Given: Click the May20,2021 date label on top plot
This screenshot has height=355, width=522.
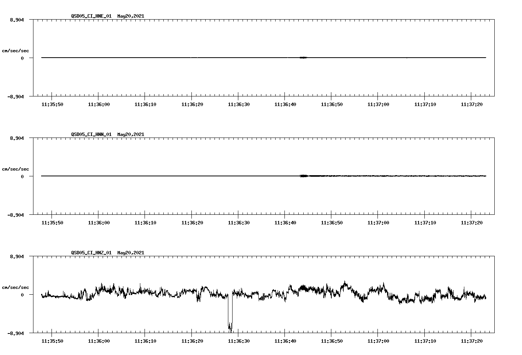Looking at the screenshot, I should click(x=130, y=16).
